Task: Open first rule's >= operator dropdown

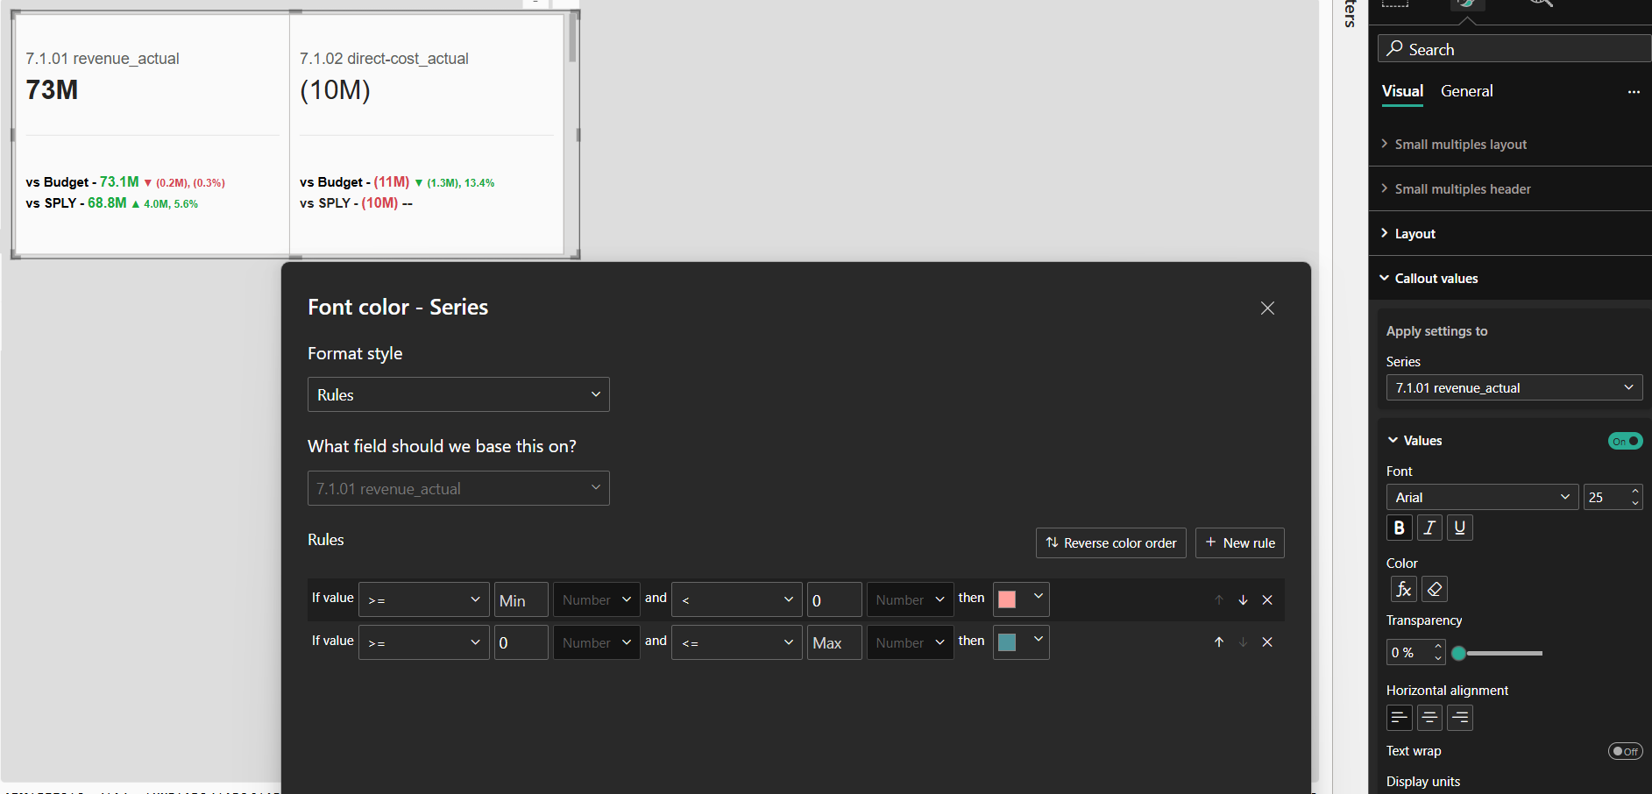Action: [x=423, y=599]
